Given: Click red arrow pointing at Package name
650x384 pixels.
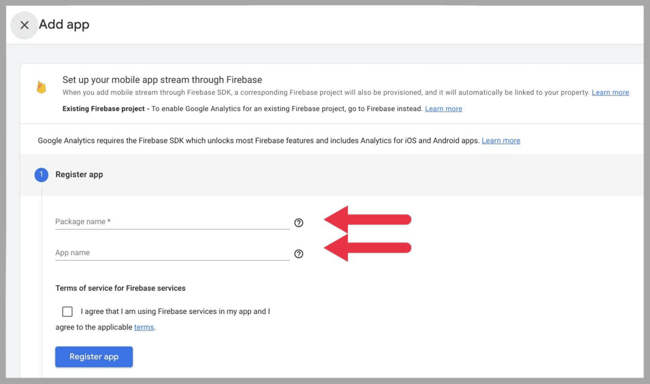Looking at the screenshot, I should 367,220.
